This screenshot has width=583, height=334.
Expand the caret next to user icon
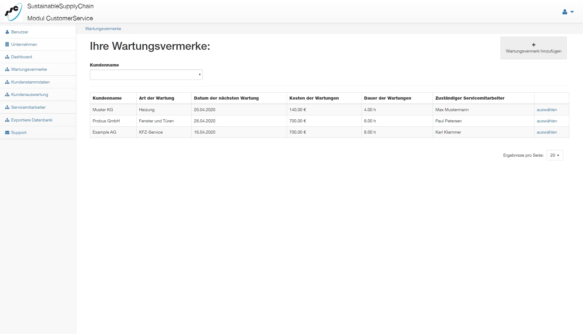[x=572, y=12]
